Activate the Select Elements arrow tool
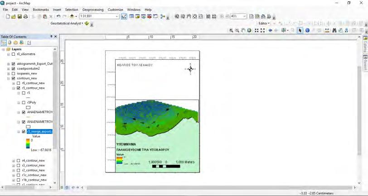Image resolution: width=368 pixels, height=196 pixels. tap(300, 30)
